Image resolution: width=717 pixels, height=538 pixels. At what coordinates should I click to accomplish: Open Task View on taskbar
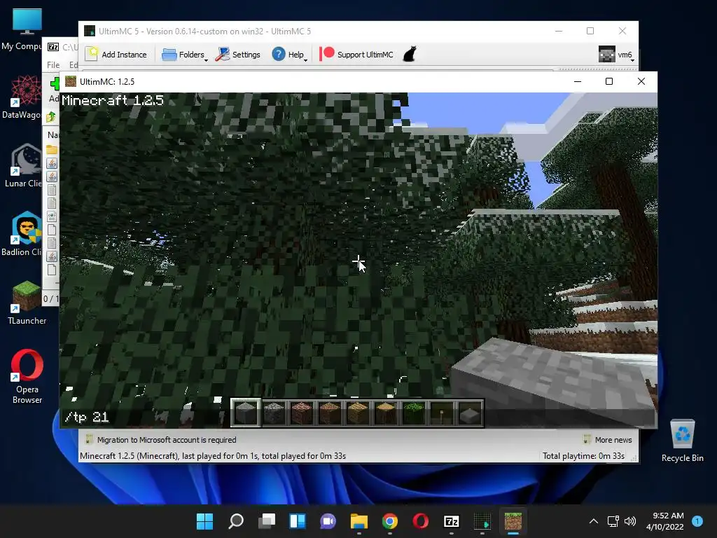point(267,521)
